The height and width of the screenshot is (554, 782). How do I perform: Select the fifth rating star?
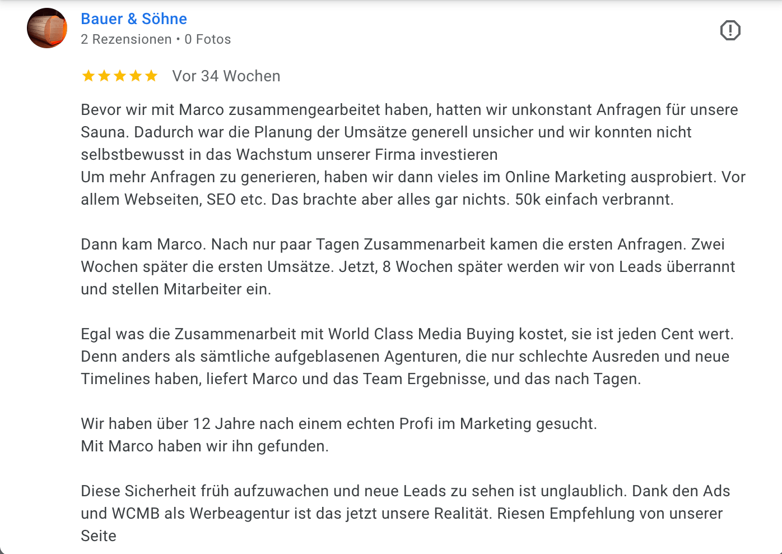tap(151, 76)
